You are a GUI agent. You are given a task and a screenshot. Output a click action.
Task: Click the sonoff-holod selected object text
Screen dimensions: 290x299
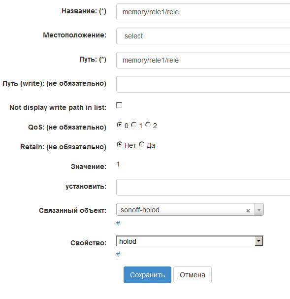140,210
